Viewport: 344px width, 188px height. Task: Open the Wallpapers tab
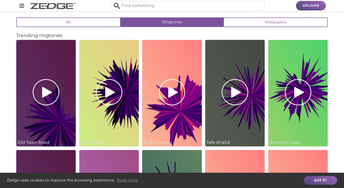[275, 22]
